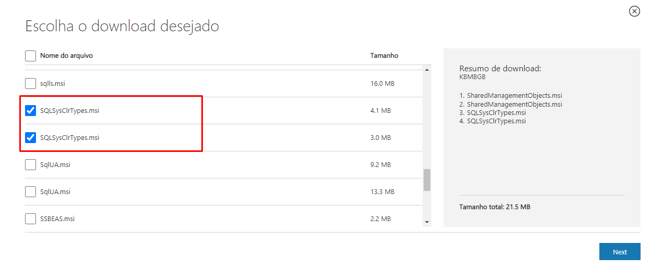Uncheck the 4.1 MB SQLSysClrTypes.msi checkbox
Screen dimensions: 651x270
click(x=31, y=110)
